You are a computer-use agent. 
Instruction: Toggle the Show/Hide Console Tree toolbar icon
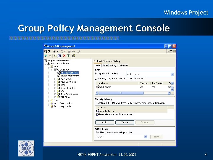coord(59,56)
